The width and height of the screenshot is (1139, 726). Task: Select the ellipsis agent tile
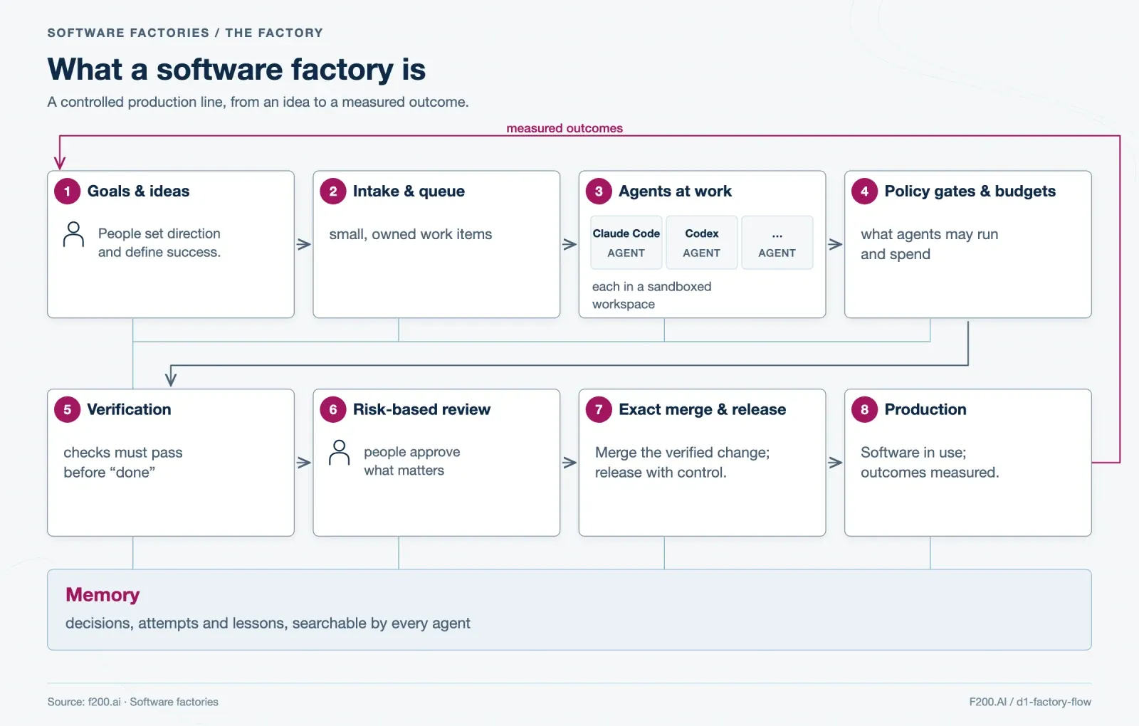[x=777, y=243]
